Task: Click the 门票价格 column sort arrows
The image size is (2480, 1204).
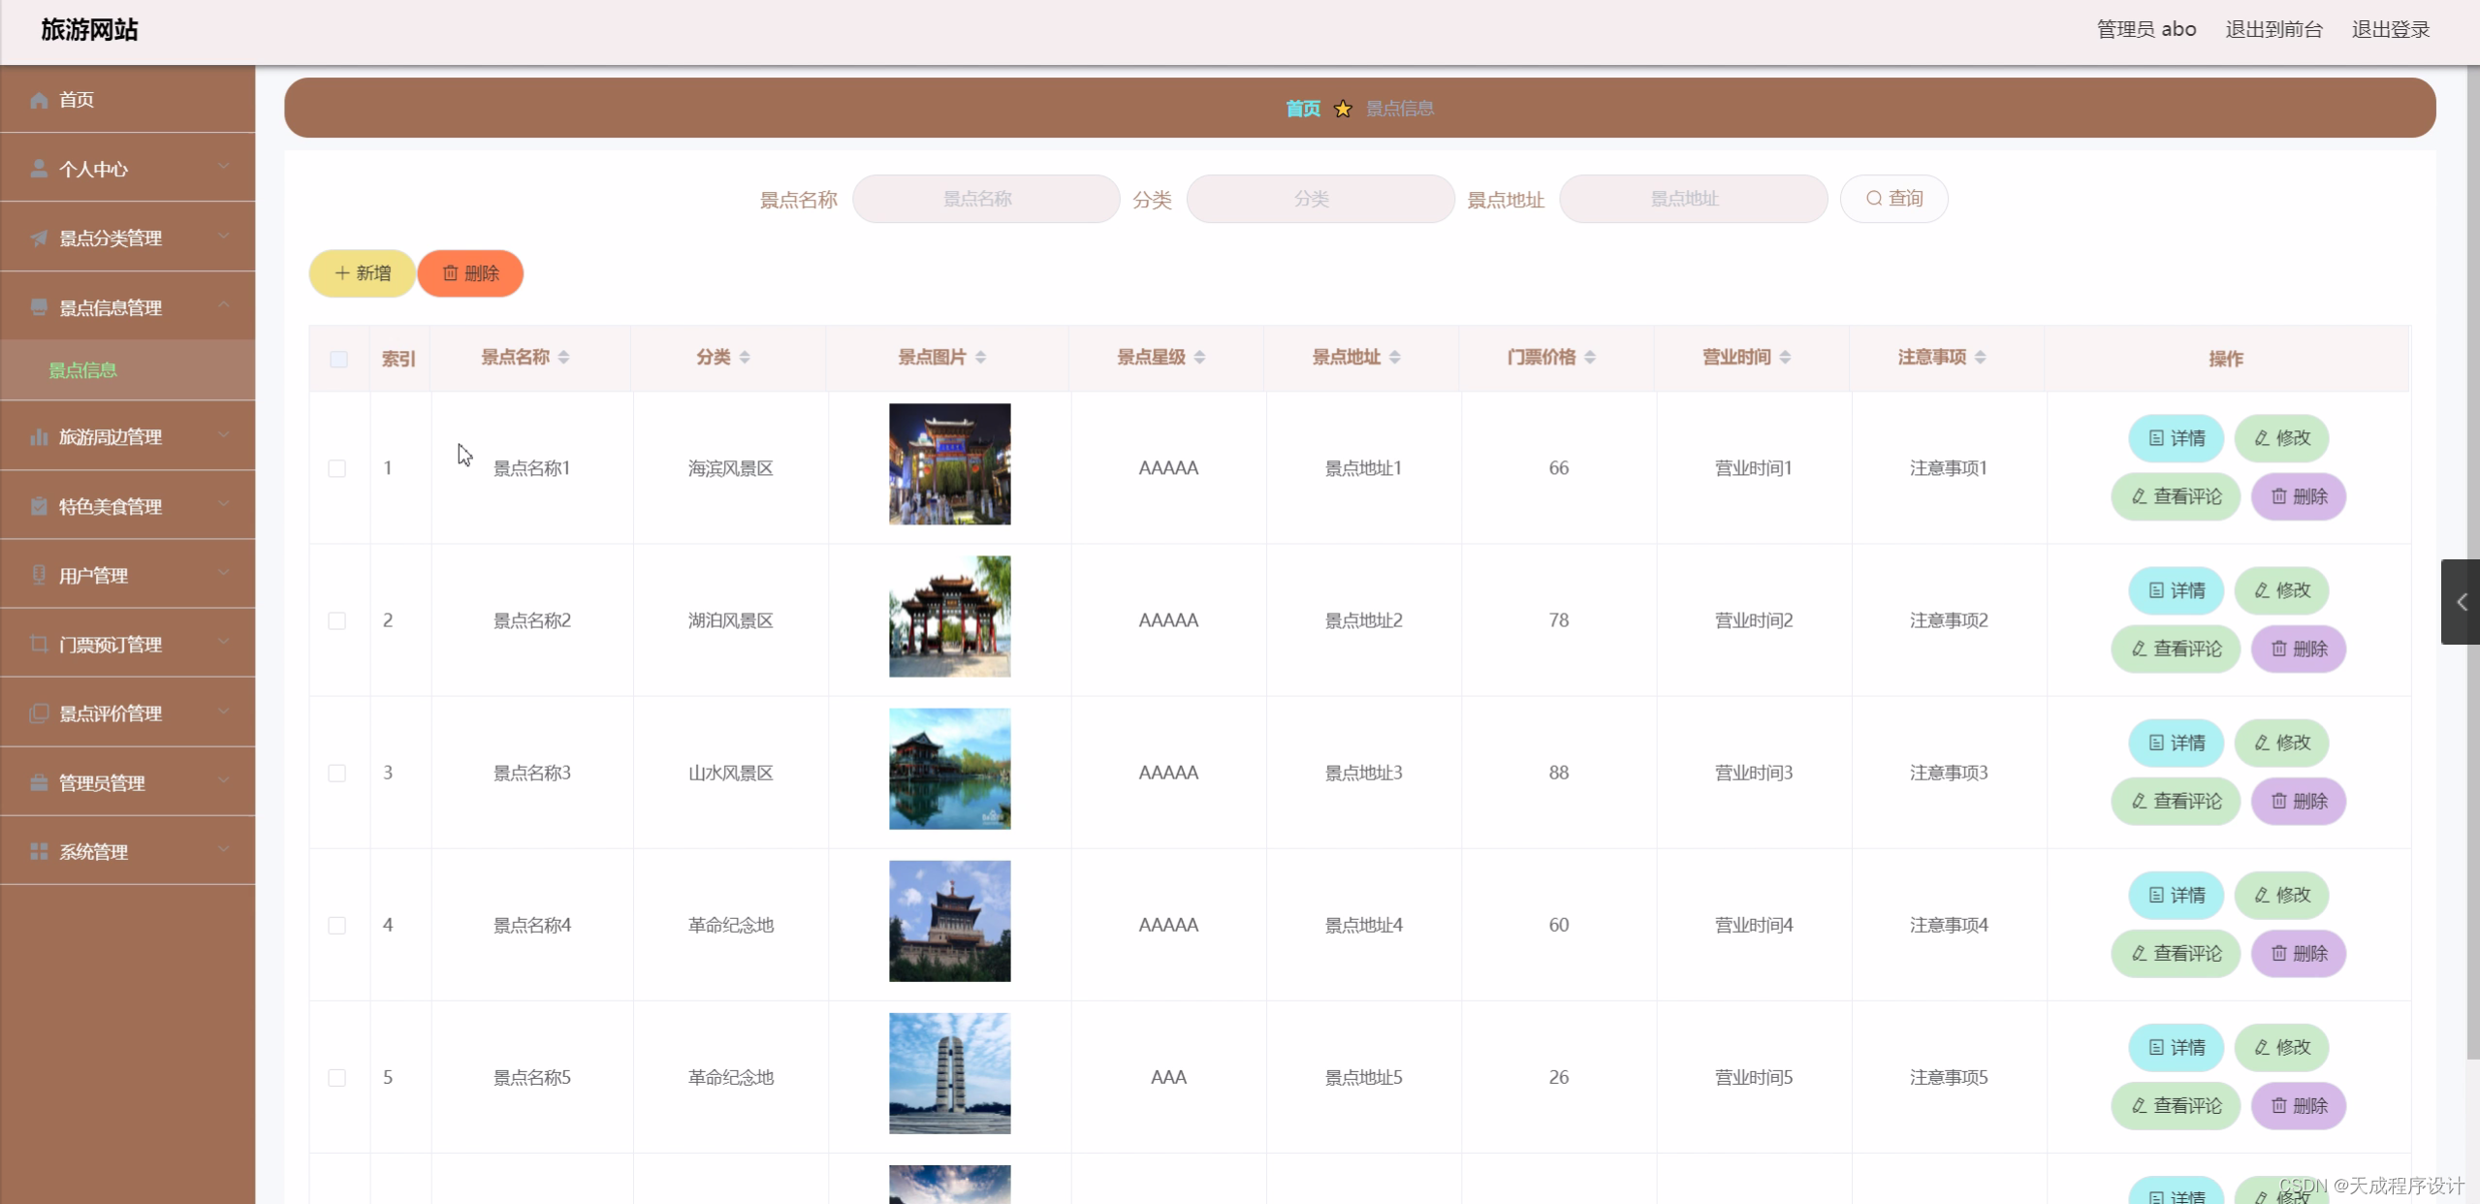Action: coord(1590,358)
